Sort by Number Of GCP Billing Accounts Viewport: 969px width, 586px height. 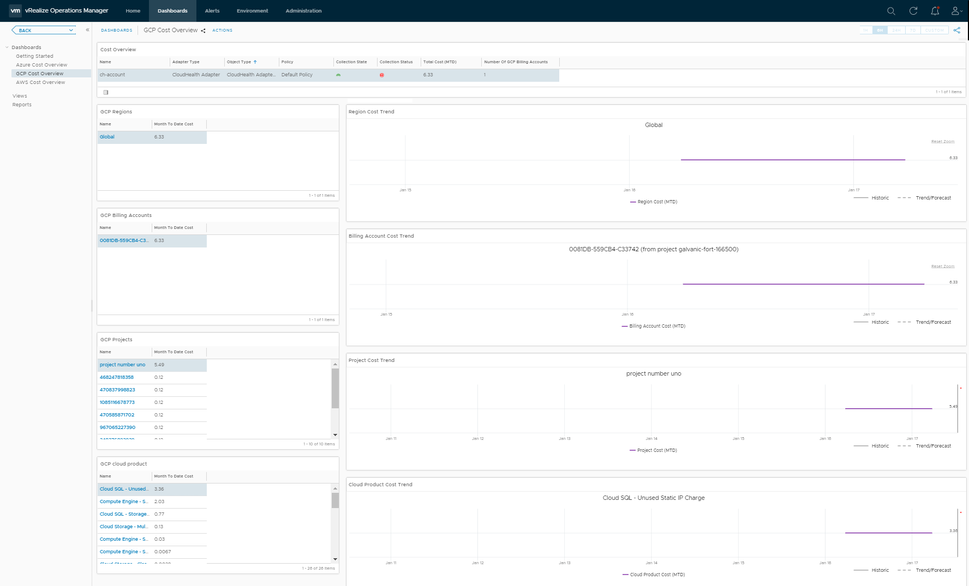tap(516, 62)
